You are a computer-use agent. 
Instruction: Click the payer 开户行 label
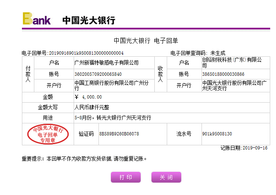point(54,86)
